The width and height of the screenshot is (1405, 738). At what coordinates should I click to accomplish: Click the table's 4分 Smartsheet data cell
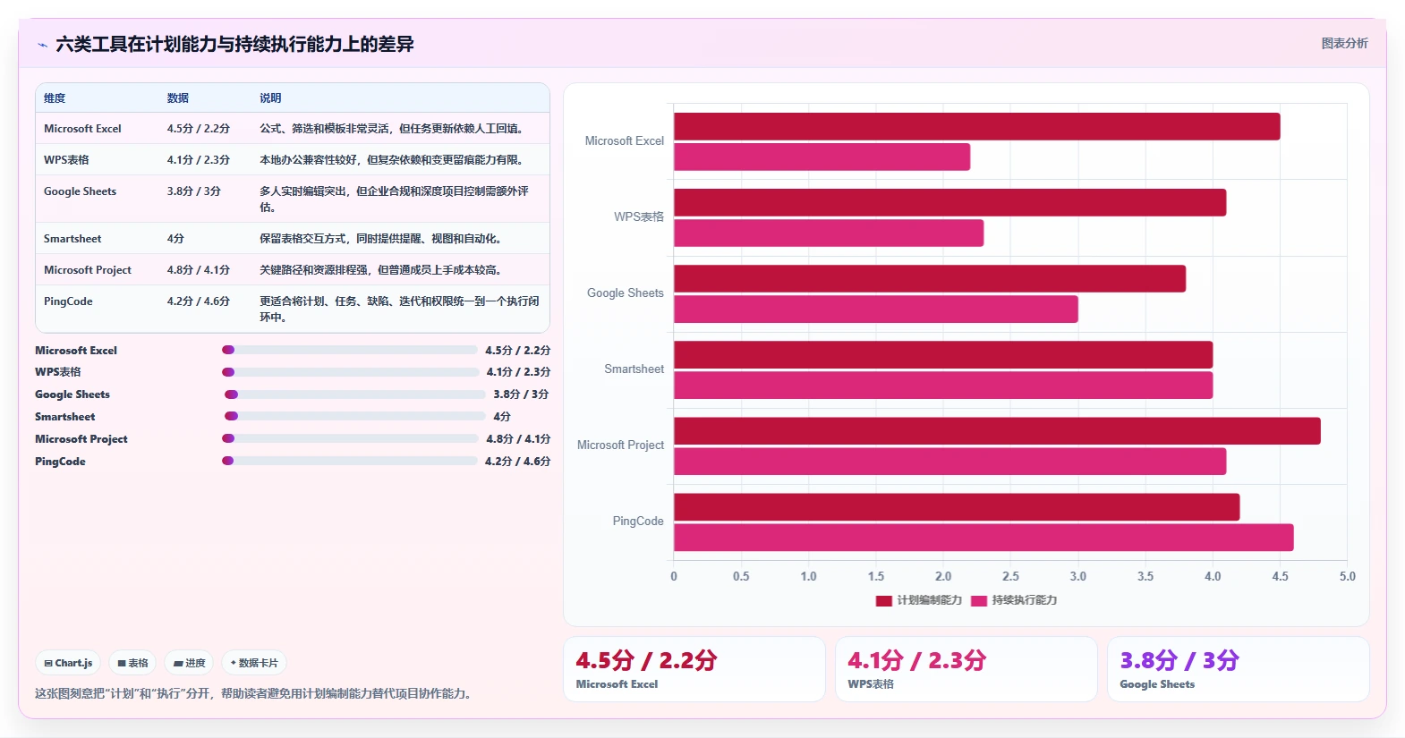pos(175,239)
